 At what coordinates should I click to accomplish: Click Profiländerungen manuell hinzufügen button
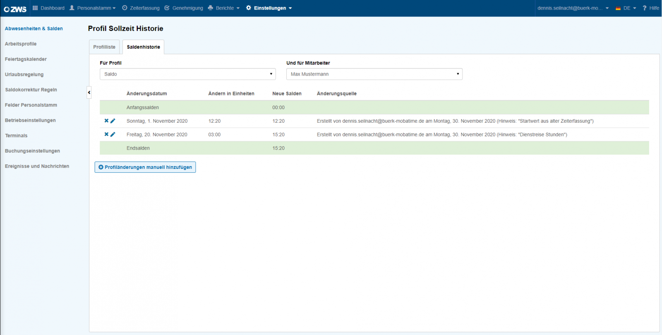click(x=145, y=167)
